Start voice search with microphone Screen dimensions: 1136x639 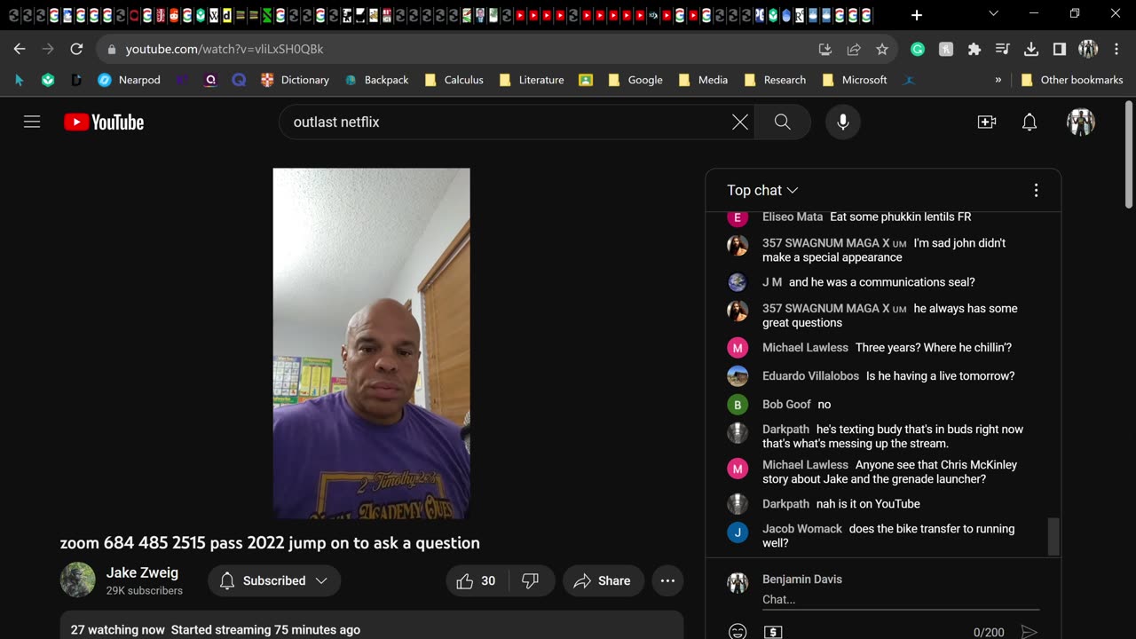coord(843,122)
